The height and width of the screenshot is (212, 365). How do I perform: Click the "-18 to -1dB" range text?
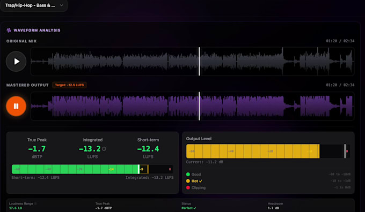pyautogui.click(x=340, y=181)
